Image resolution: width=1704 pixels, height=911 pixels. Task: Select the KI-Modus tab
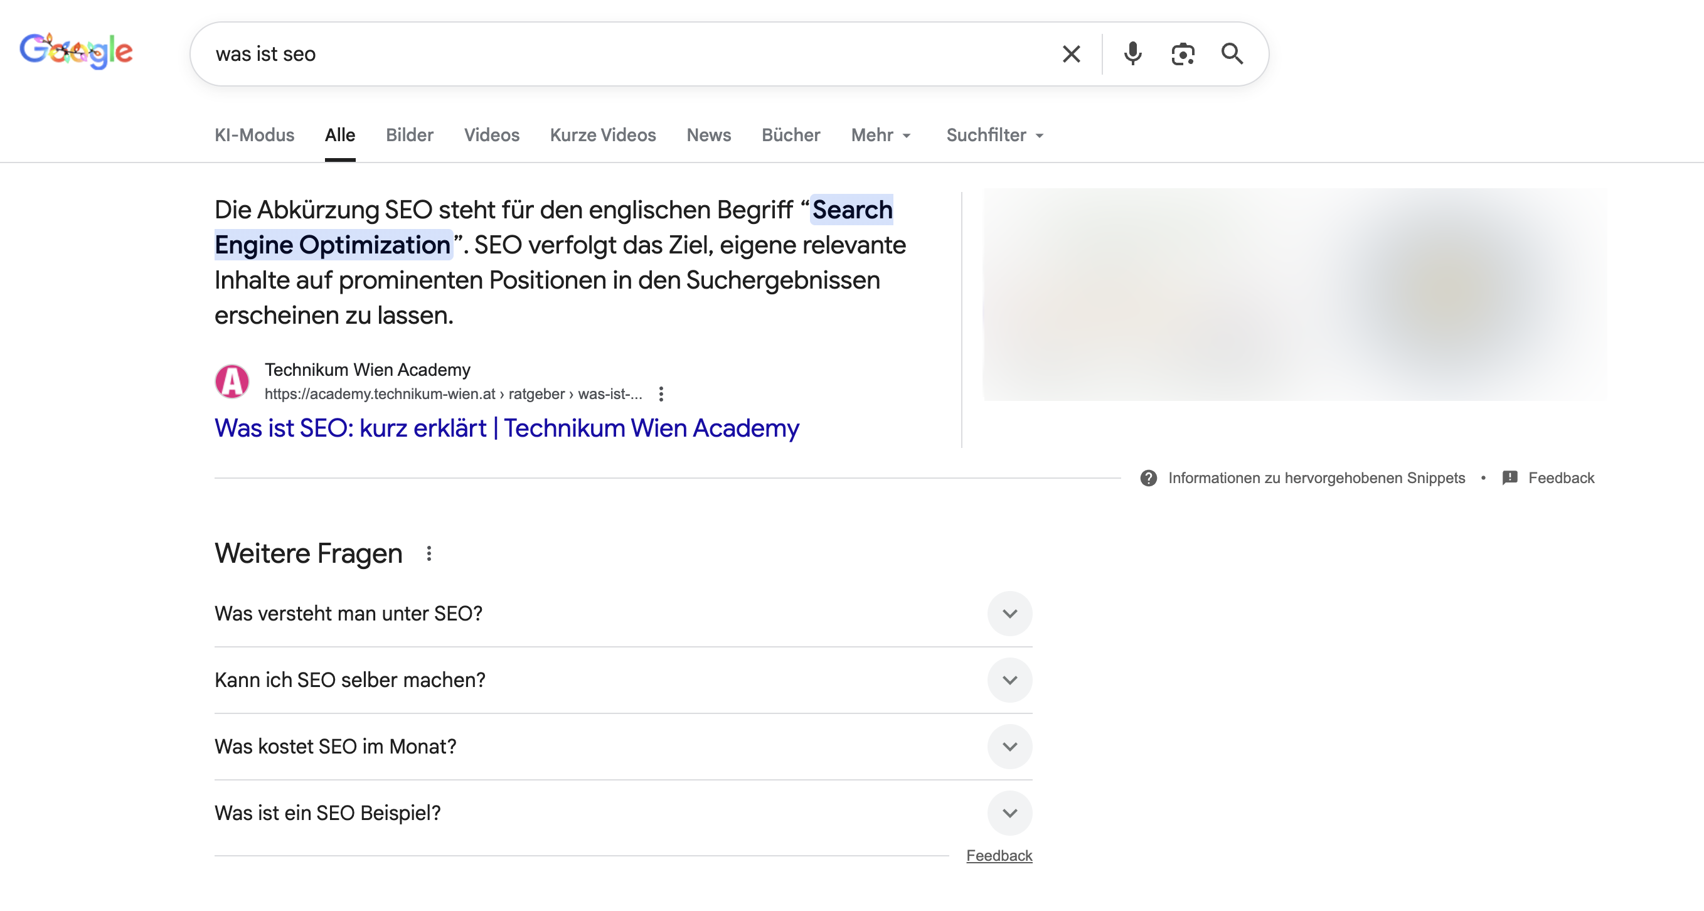coord(254,135)
